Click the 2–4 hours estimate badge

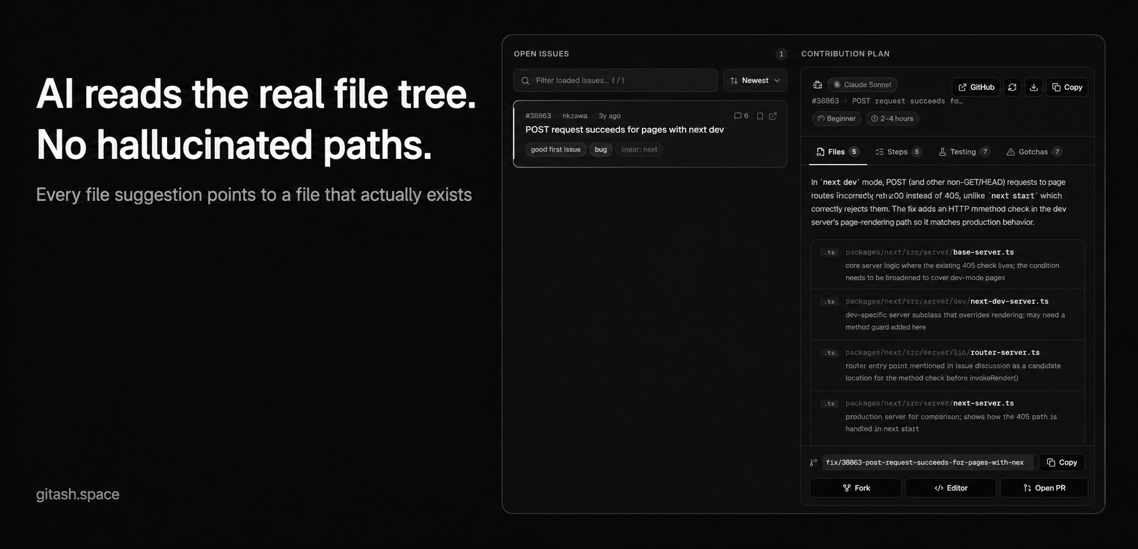891,118
